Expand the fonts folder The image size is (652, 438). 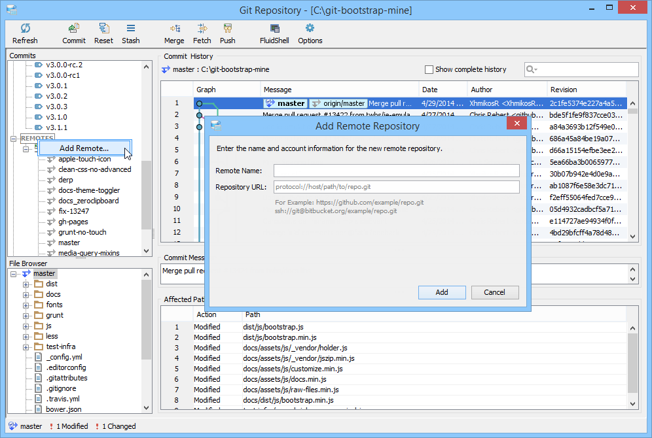(26, 305)
